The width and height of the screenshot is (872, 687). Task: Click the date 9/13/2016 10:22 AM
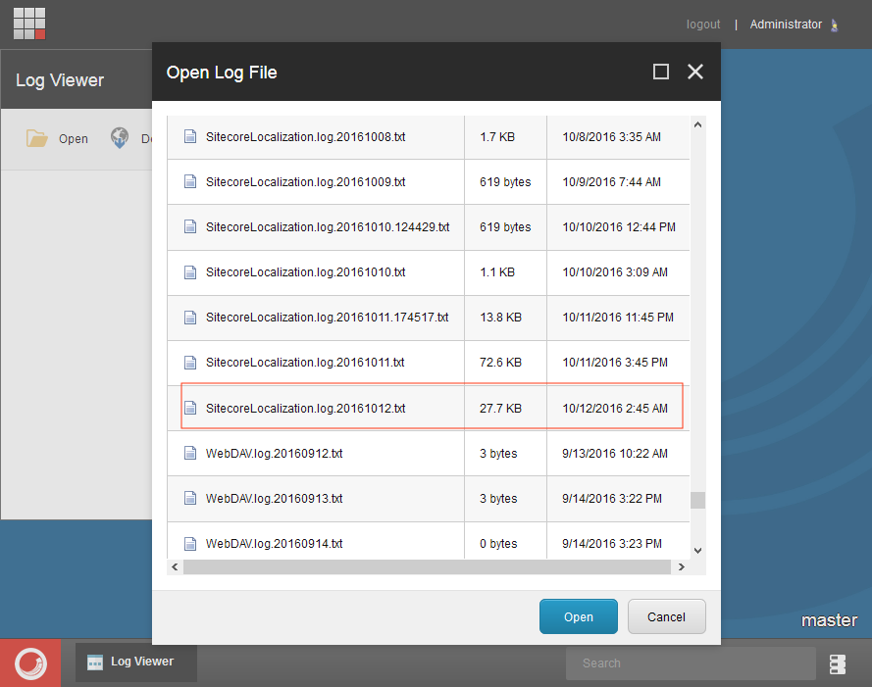coord(615,453)
